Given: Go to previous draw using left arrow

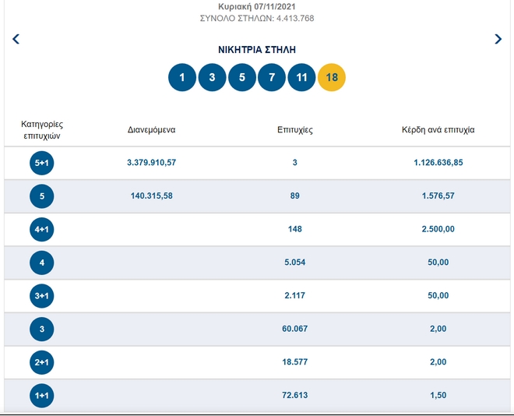Looking at the screenshot, I should (16, 39).
